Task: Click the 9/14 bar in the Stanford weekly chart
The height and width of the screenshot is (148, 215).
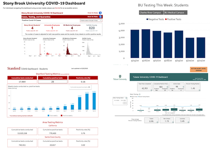Action: coord(94,101)
